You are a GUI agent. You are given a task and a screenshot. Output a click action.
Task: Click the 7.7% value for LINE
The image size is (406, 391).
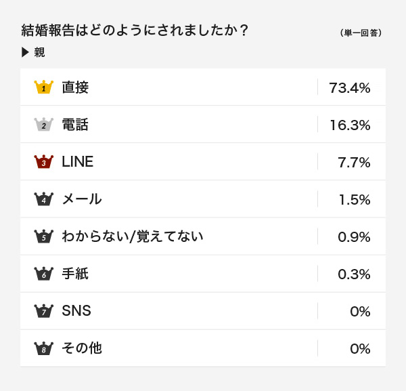pos(354,163)
